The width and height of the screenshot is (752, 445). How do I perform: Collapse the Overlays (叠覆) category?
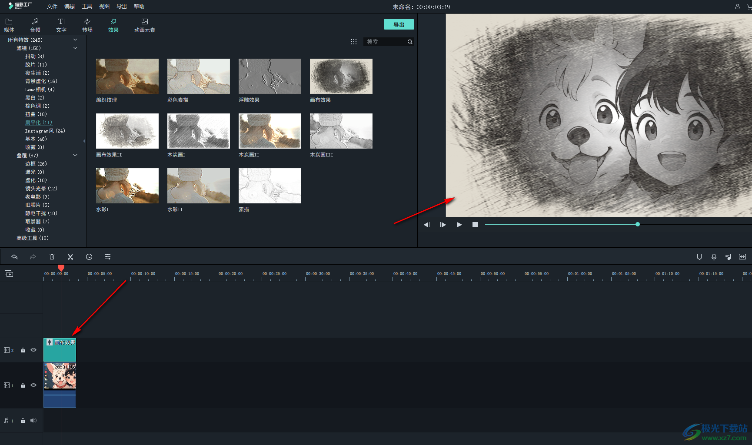coord(75,155)
